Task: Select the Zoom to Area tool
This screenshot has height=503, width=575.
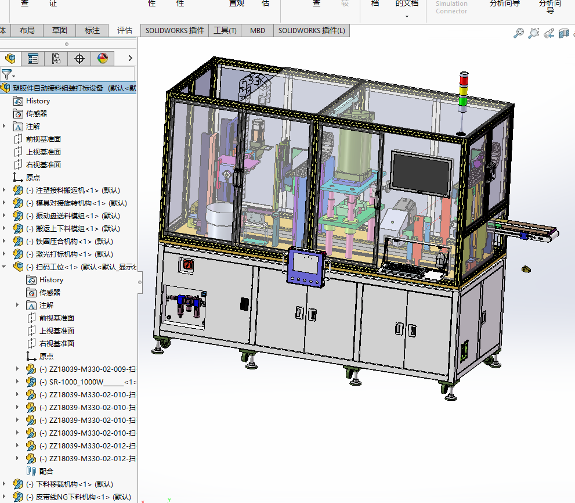Action: (534, 34)
